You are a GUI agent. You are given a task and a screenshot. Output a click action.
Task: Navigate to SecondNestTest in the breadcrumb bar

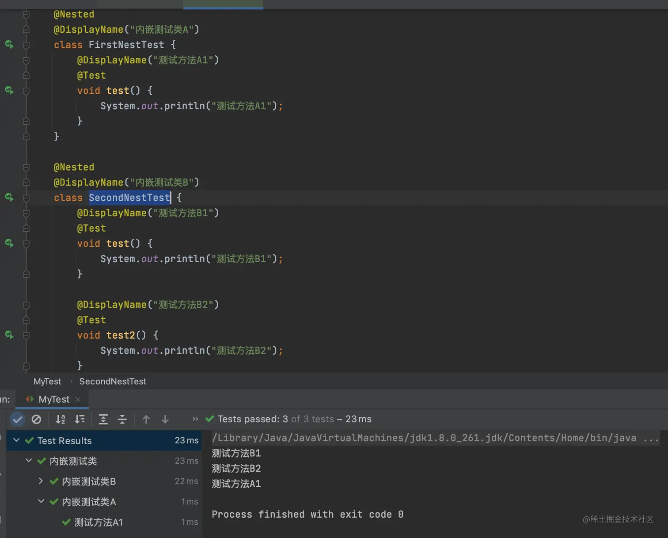(x=113, y=381)
